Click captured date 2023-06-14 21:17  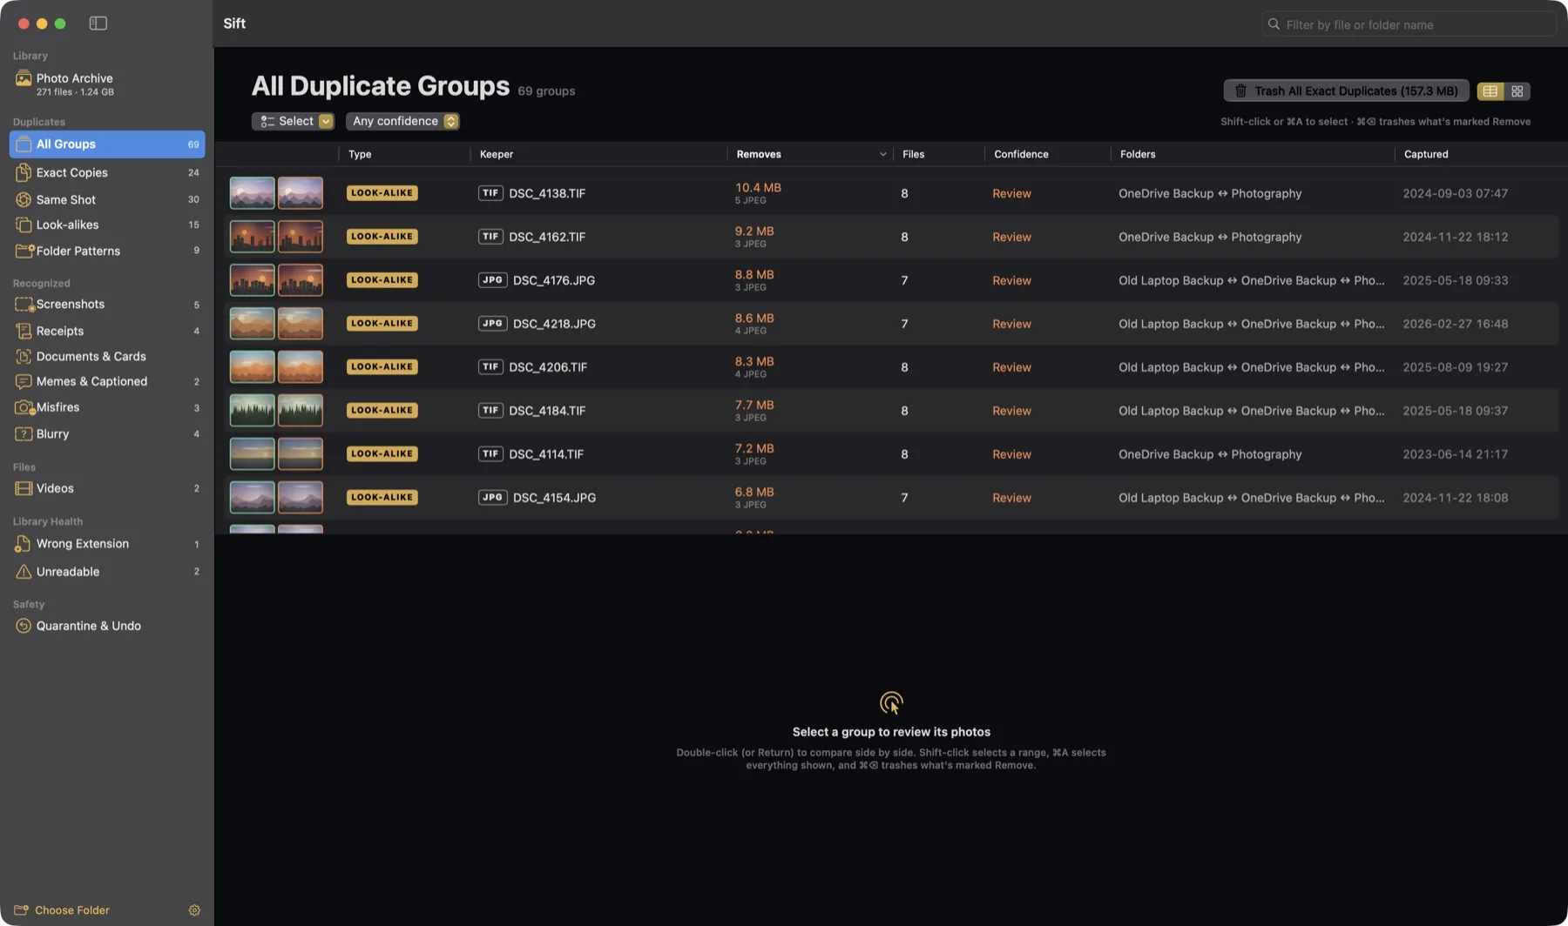[1455, 454]
